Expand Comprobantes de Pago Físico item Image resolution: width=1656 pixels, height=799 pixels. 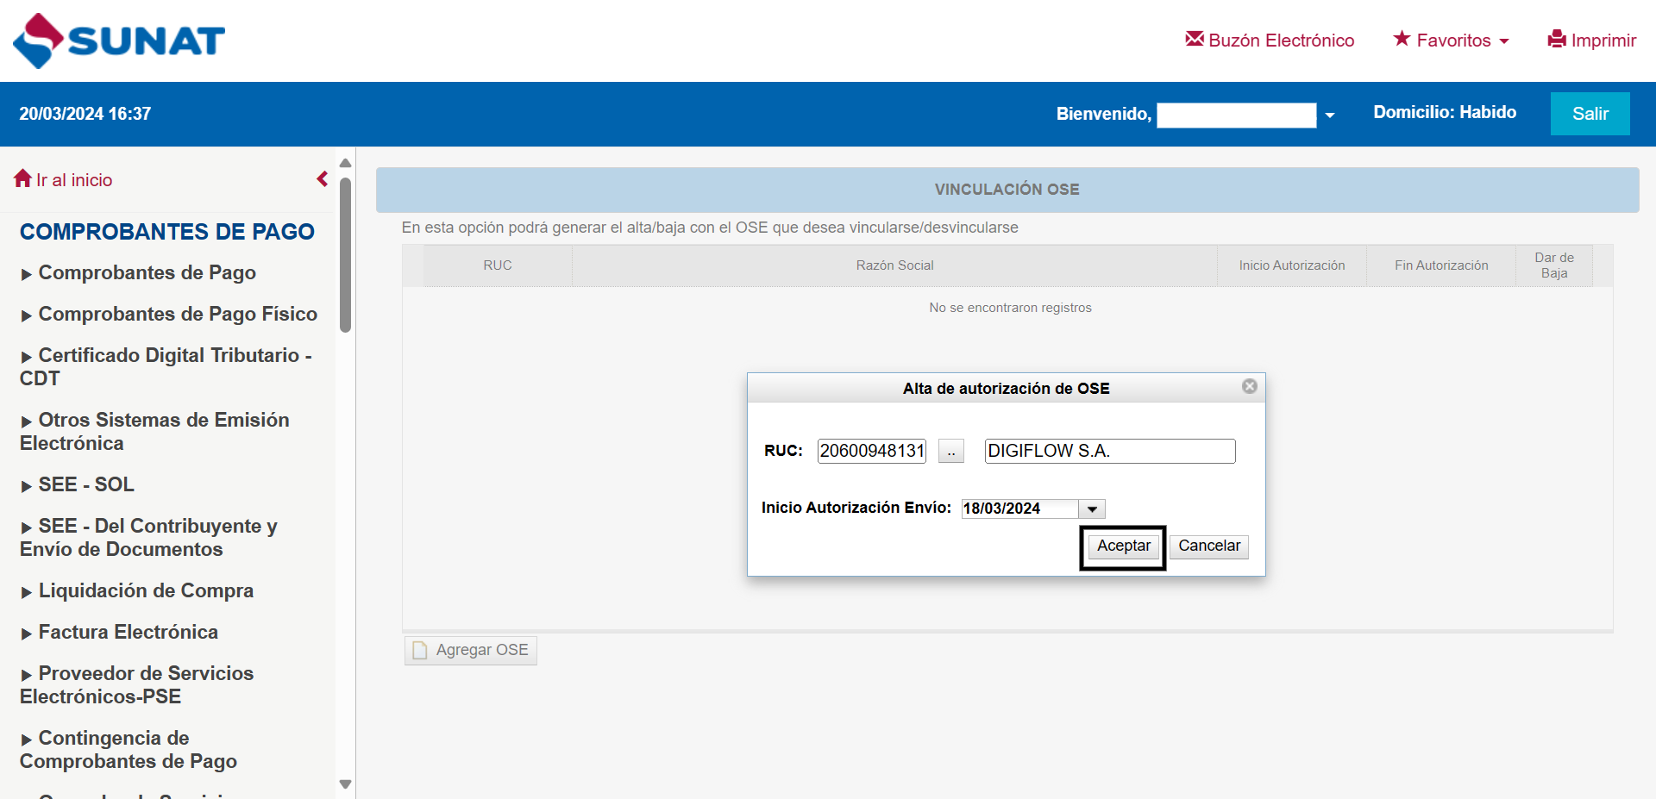179,314
